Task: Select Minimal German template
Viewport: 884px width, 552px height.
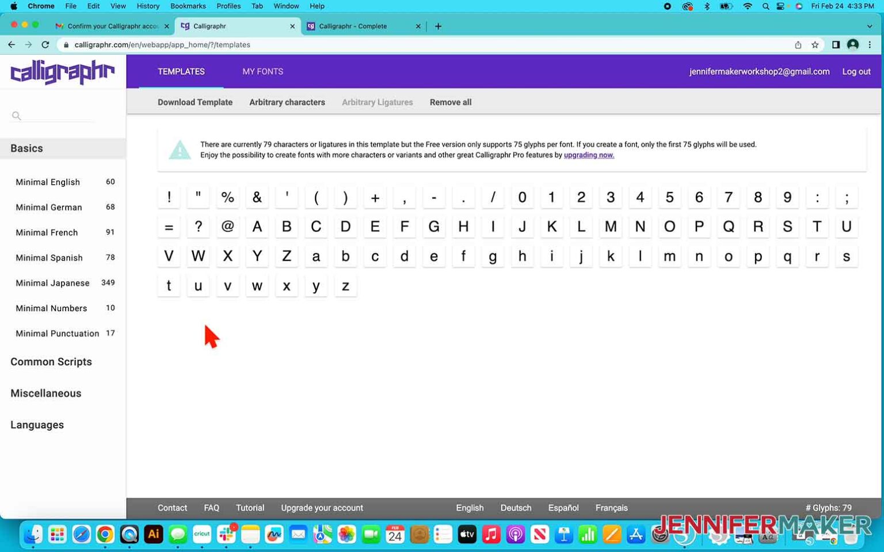Action: [x=65, y=208]
